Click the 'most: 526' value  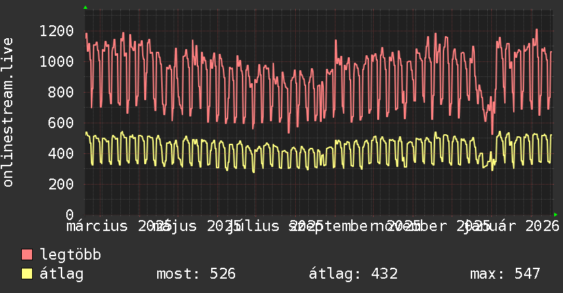pyautogui.click(x=196, y=274)
